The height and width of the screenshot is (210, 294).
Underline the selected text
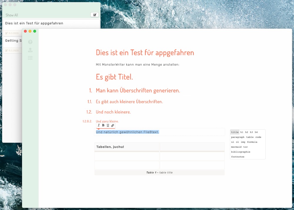coord(108,125)
